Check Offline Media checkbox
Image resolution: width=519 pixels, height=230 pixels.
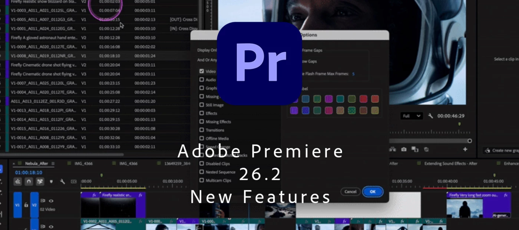[x=202, y=138]
